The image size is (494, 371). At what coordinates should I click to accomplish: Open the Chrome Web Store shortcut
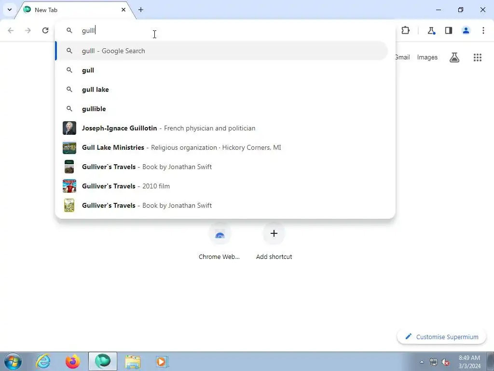pos(220,242)
